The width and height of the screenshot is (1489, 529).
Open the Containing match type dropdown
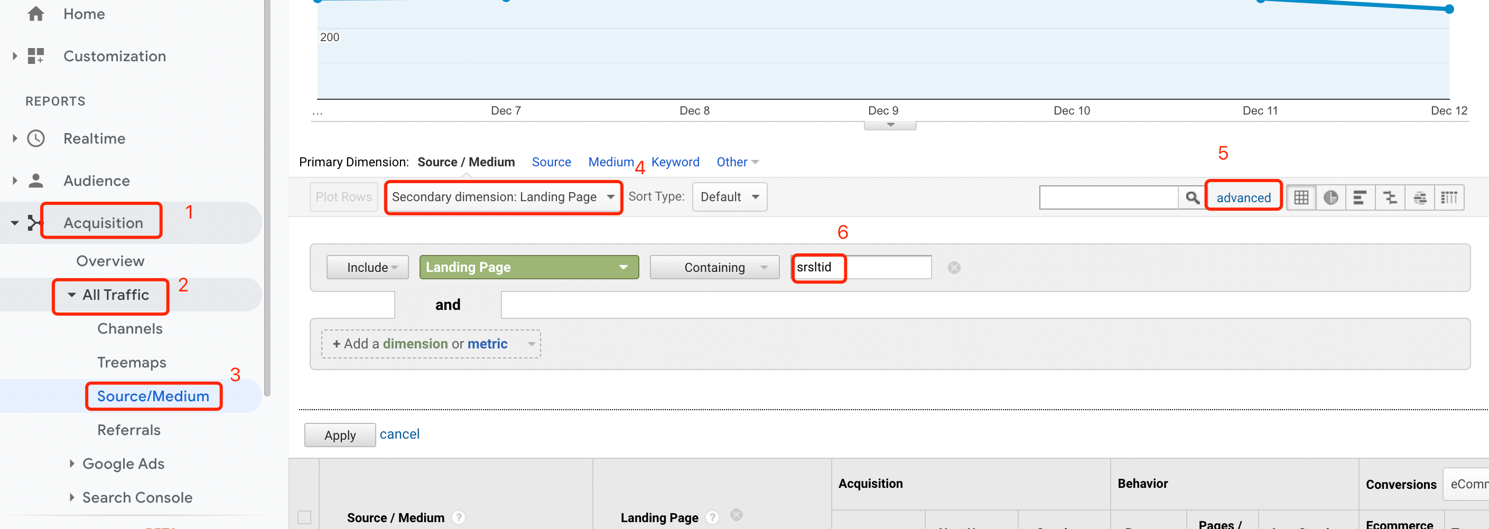714,267
